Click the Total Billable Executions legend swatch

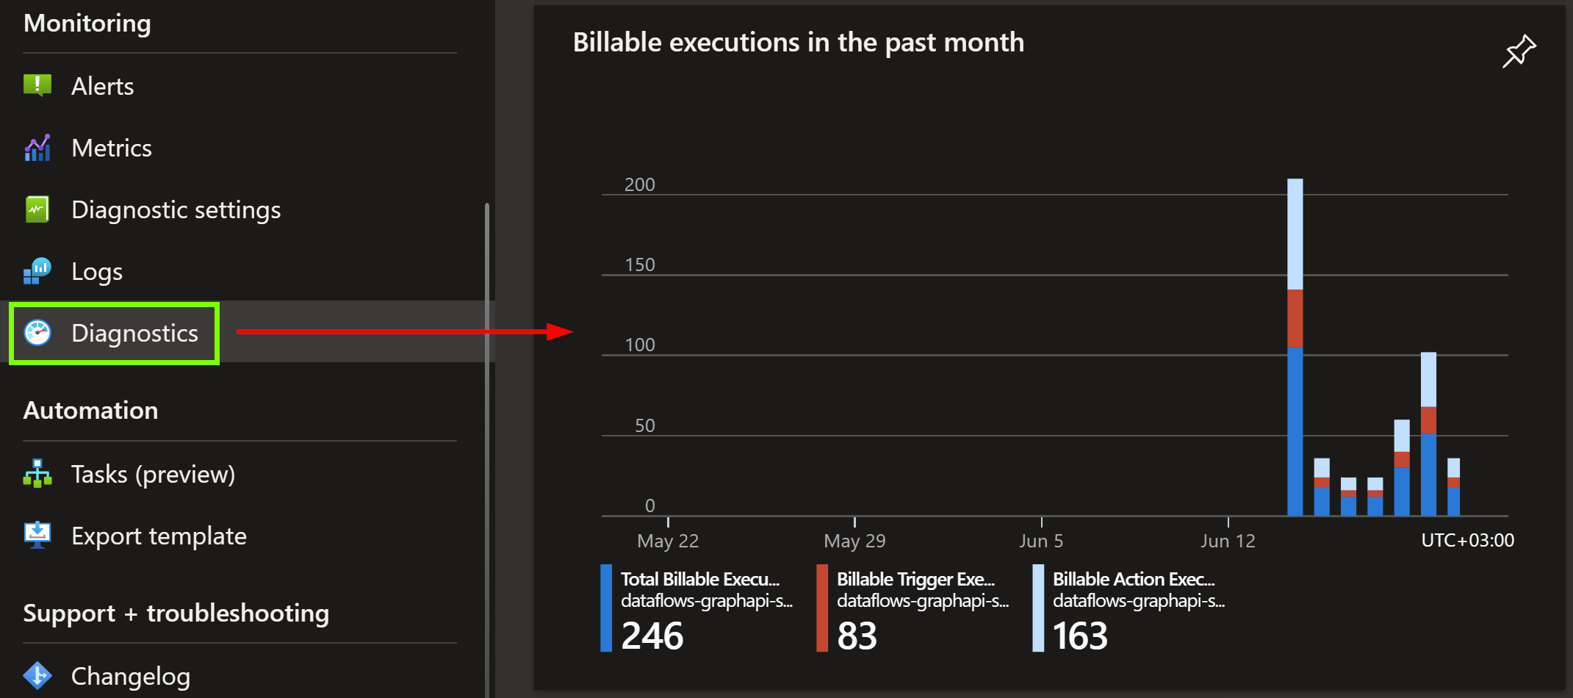606,608
